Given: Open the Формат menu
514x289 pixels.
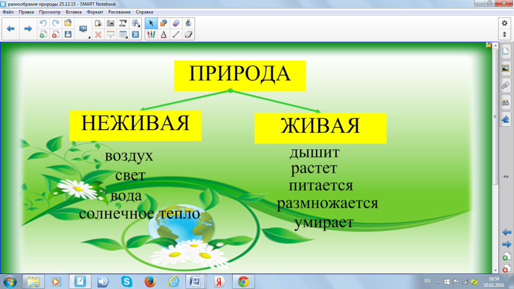Looking at the screenshot, I should (94, 12).
